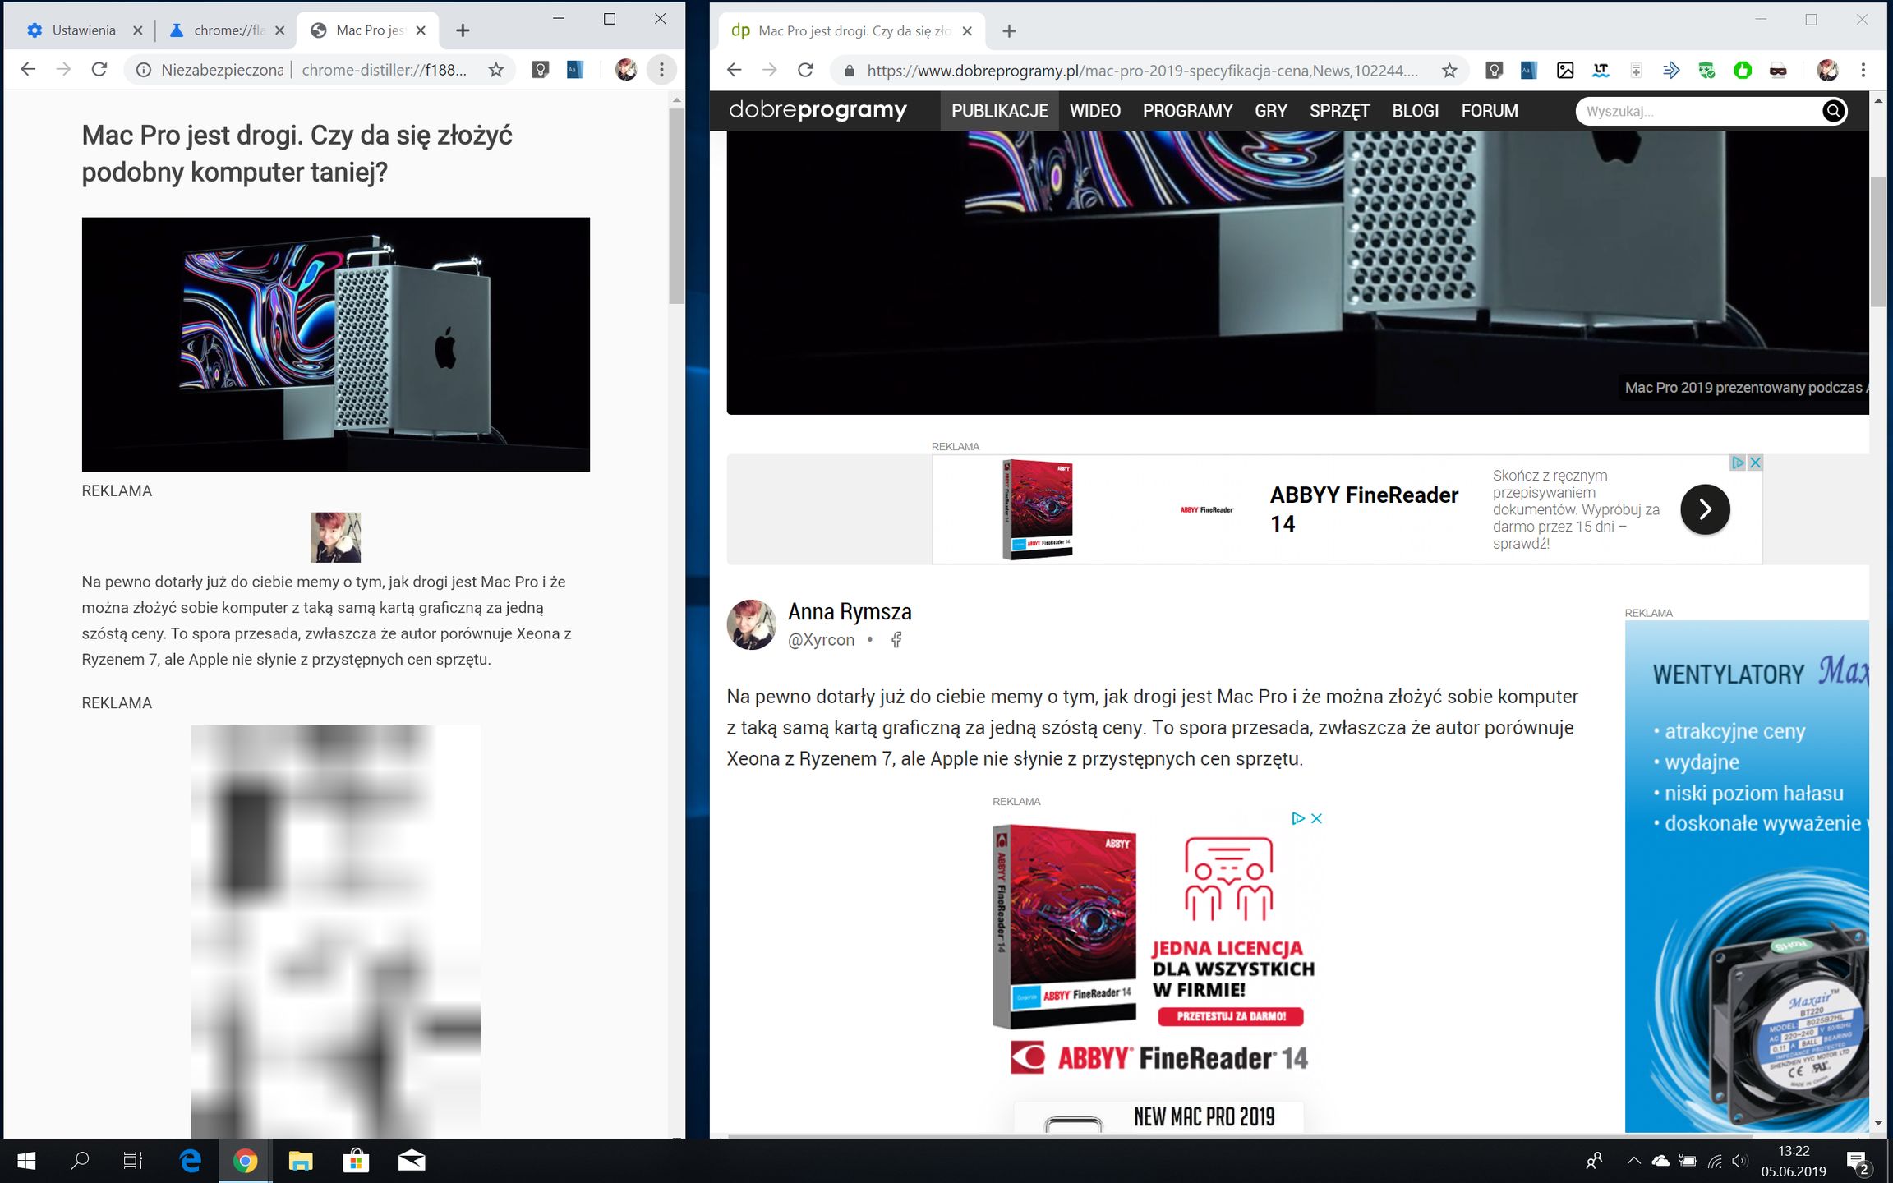The image size is (1893, 1183).
Task: Switch to the Ustawienia tab
Action: 82,30
